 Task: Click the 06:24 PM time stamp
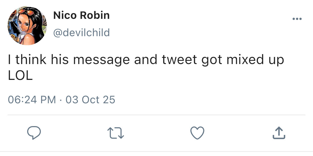coord(32,100)
